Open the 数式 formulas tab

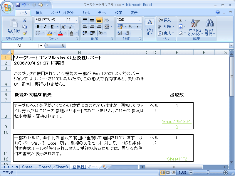pos(86,13)
